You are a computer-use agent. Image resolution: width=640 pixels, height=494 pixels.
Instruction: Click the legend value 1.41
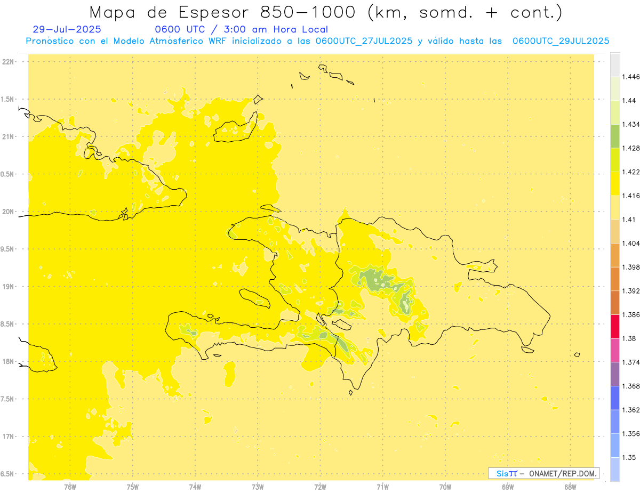629,220
